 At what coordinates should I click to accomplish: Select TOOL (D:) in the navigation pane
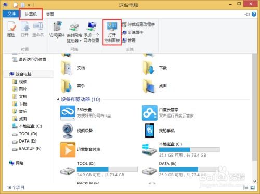pos(25,134)
